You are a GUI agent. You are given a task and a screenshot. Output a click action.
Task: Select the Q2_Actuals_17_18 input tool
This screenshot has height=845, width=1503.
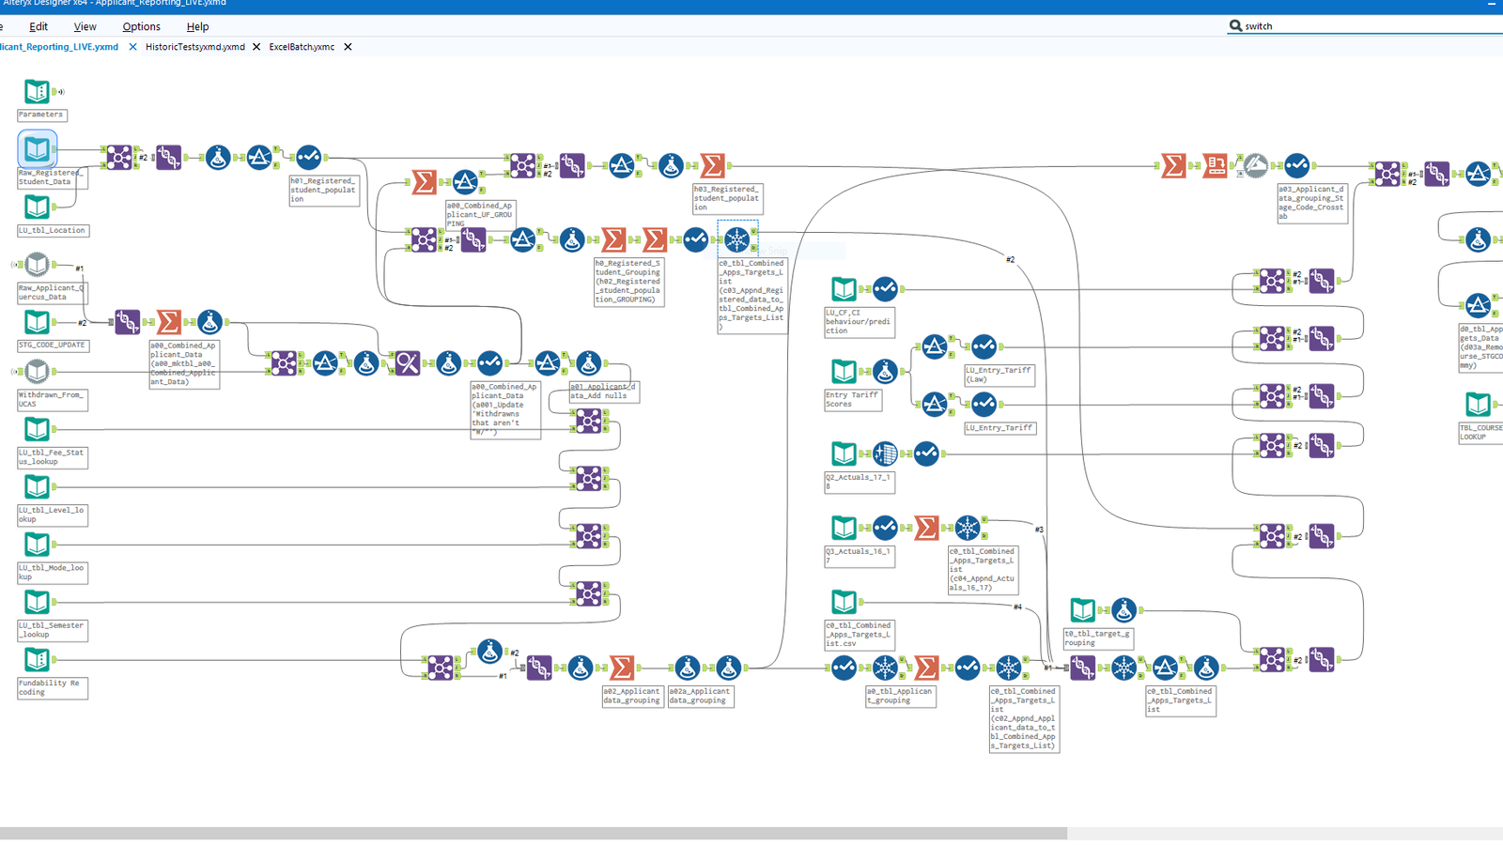pyautogui.click(x=844, y=453)
